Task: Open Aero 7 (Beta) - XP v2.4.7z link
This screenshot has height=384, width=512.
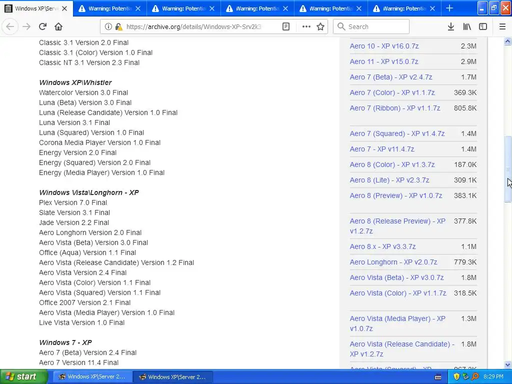Action: tap(391, 77)
